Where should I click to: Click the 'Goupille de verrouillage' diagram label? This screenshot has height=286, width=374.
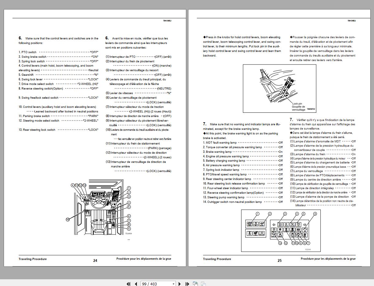click(x=298, y=108)
